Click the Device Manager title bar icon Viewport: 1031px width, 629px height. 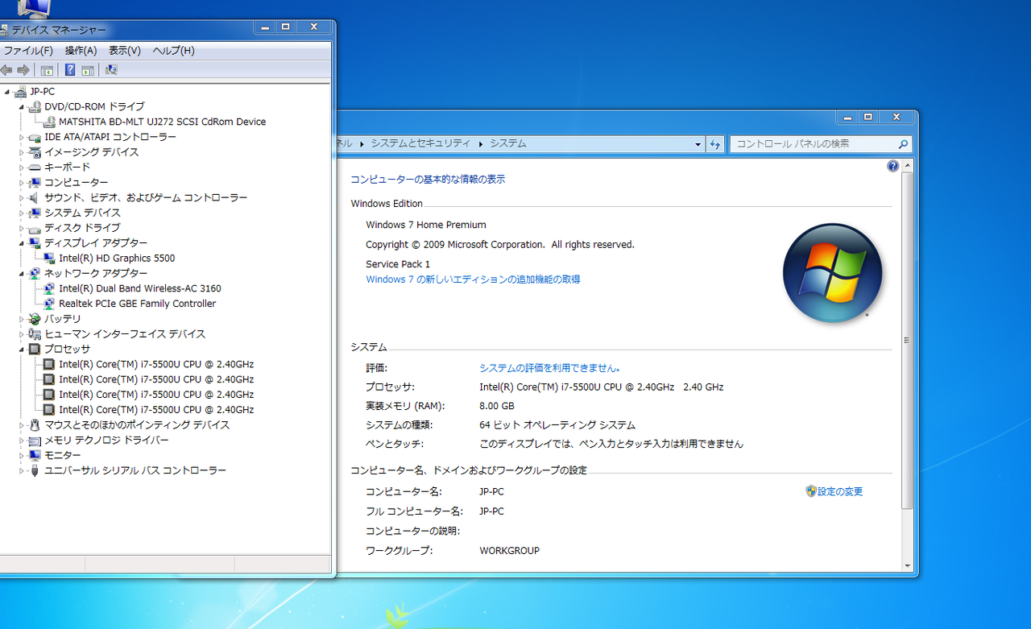click(x=4, y=30)
